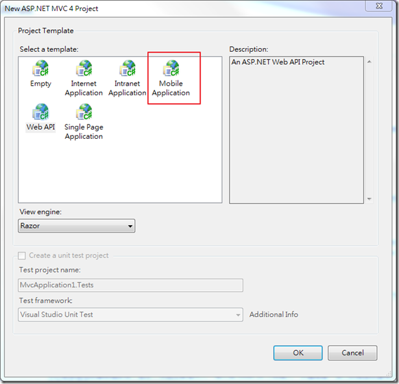399x384 pixels.
Task: Dismiss dialog with Cancel button
Action: 352,353
